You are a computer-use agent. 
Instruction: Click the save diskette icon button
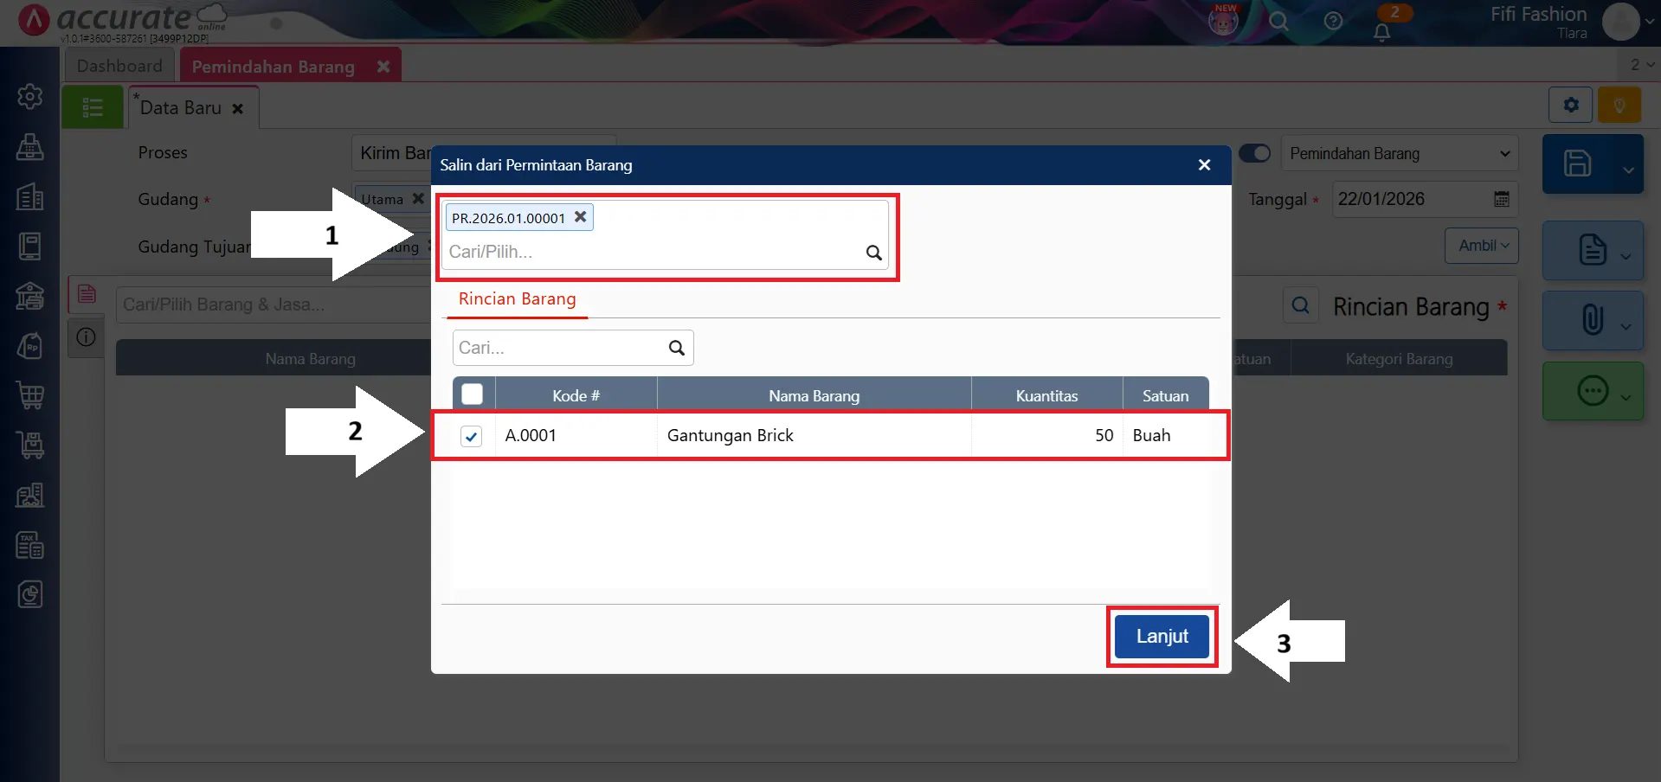(x=1577, y=163)
